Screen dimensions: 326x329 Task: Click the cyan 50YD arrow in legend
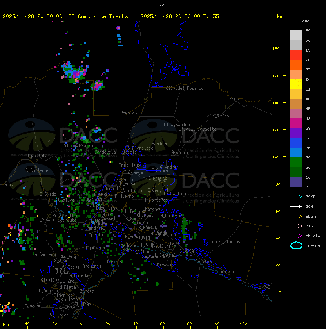(296, 197)
